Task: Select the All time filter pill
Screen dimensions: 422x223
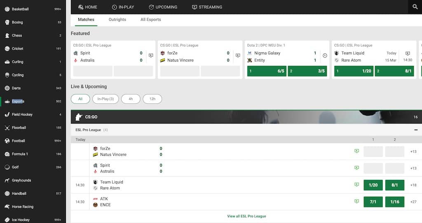Action: tap(80, 99)
